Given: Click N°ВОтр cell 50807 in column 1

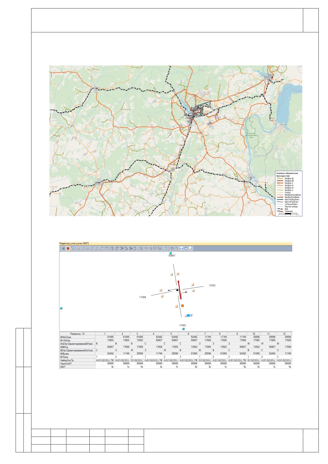Looking at the screenshot, I should (x=105, y=347).
